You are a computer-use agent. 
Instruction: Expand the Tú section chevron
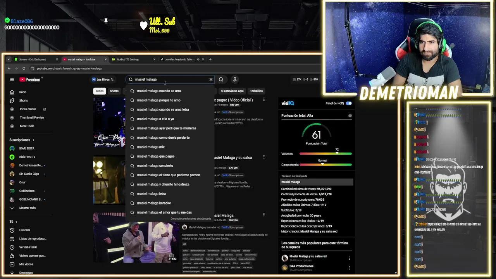pos(16,222)
